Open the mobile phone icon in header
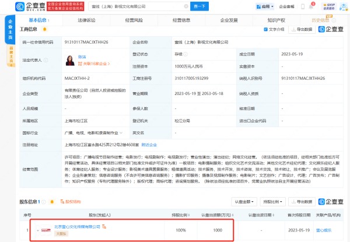Viewport: 350px width, 242px height. (x=303, y=6)
